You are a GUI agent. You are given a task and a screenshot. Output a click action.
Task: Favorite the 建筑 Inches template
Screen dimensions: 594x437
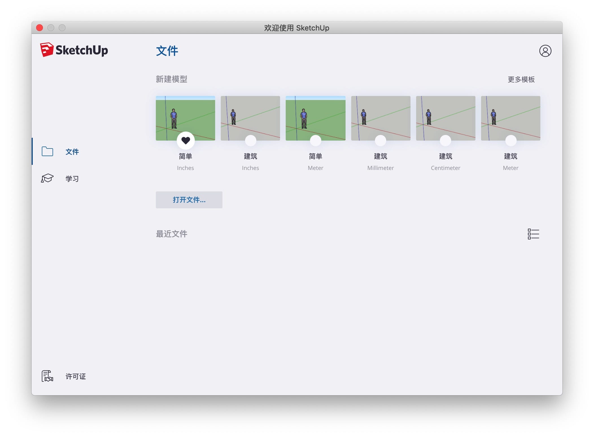click(x=250, y=141)
